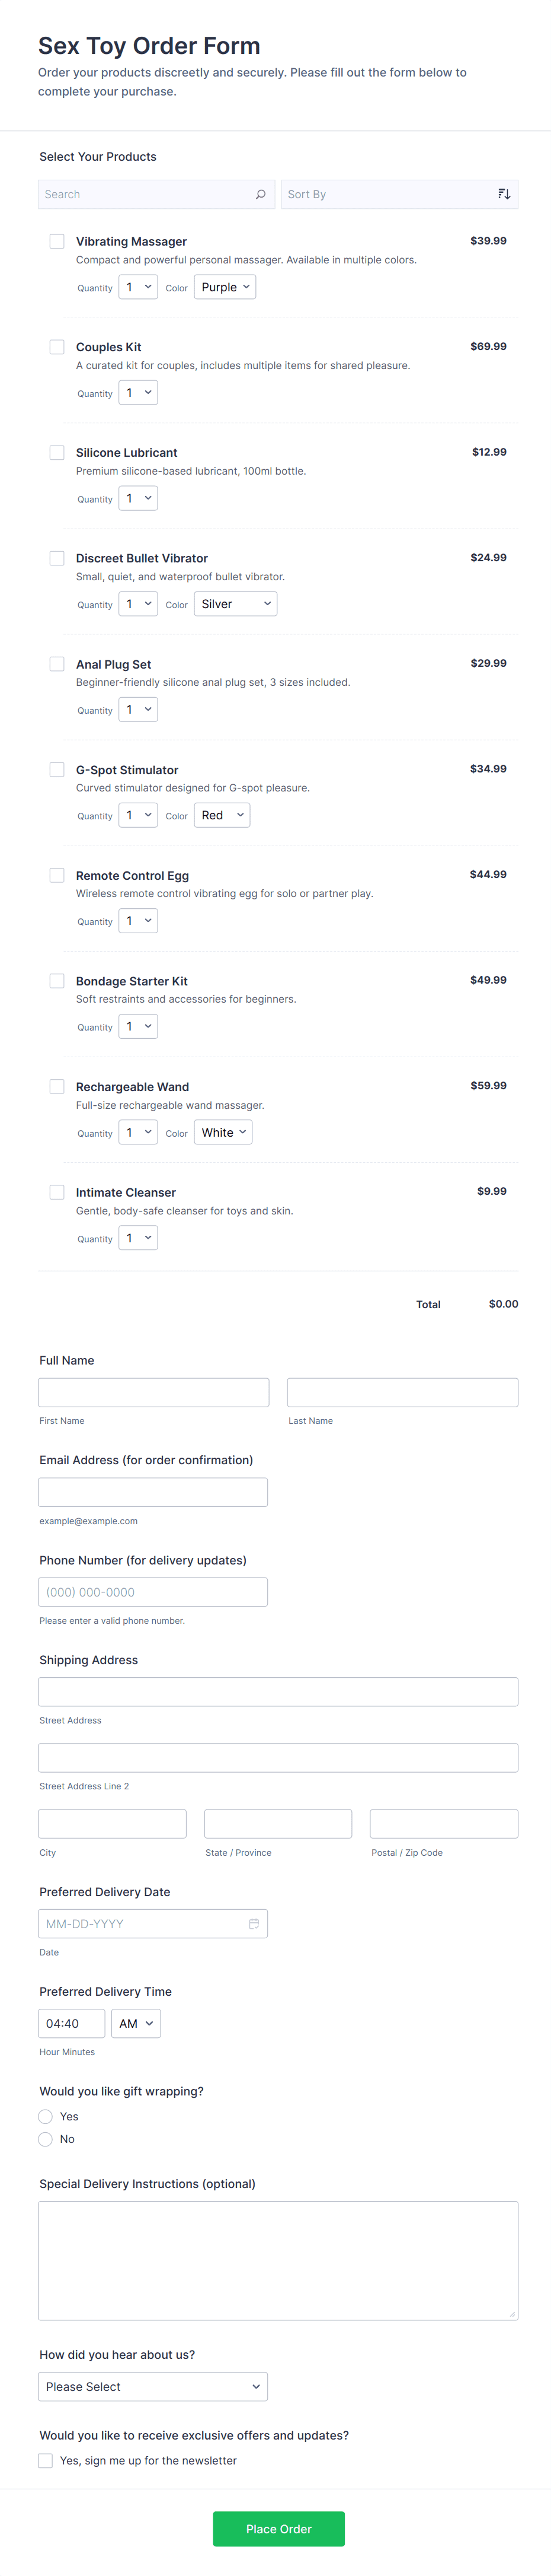Expand Discreet Bullet Vibrator color dropdown
The height and width of the screenshot is (2576, 551).
click(x=236, y=604)
